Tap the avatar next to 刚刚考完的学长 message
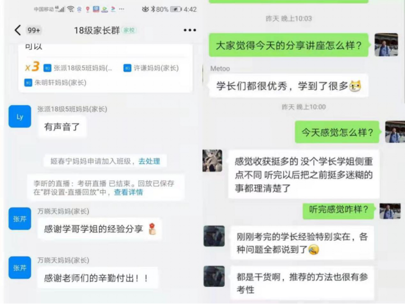The height and width of the screenshot is (304, 405). 214,236
